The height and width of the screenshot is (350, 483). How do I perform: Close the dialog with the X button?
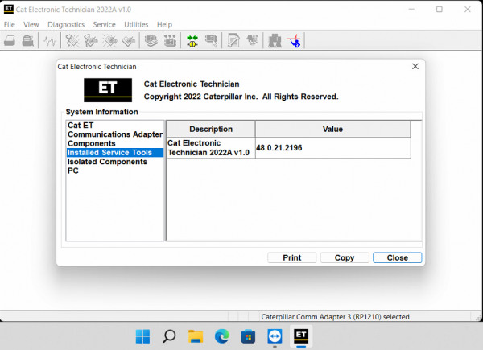coord(415,67)
